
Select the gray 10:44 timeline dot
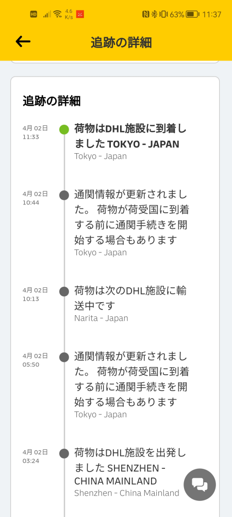click(x=64, y=195)
